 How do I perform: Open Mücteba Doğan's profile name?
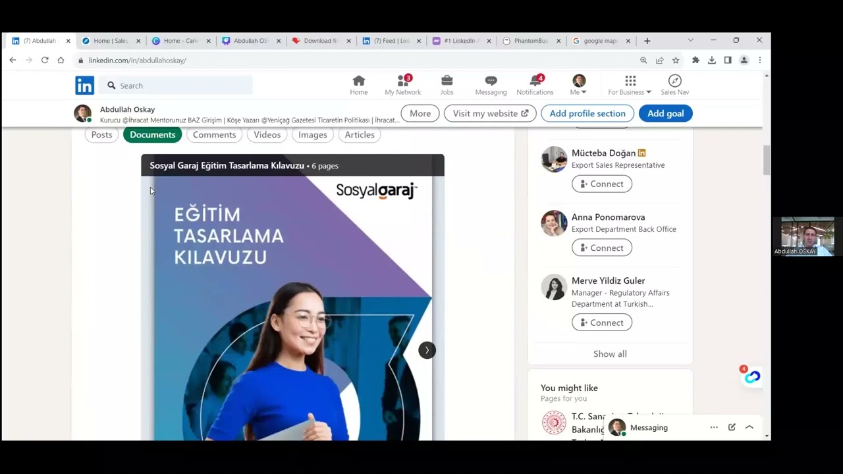(x=603, y=153)
